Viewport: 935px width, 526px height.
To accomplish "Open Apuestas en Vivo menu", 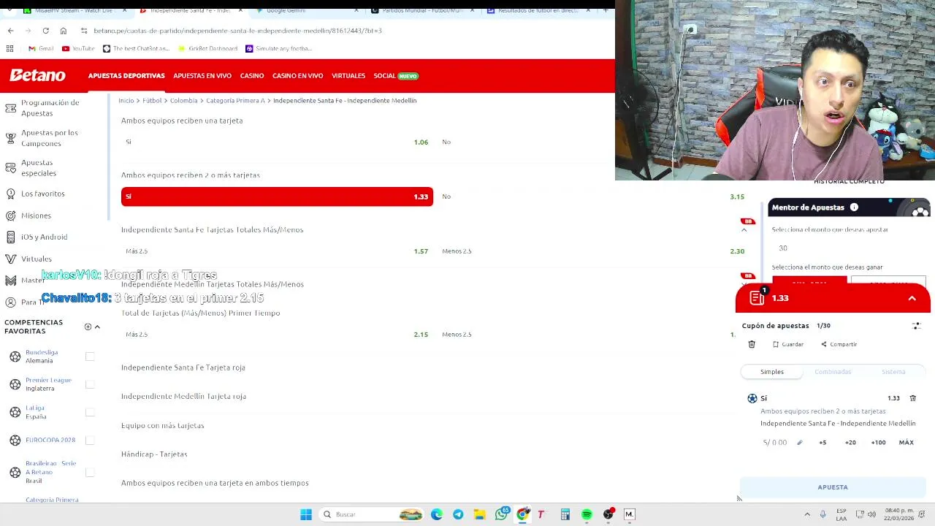I will [202, 76].
